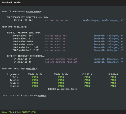
Task: Click the dnscheck.tools site title
Action: [x=11, y=3]
